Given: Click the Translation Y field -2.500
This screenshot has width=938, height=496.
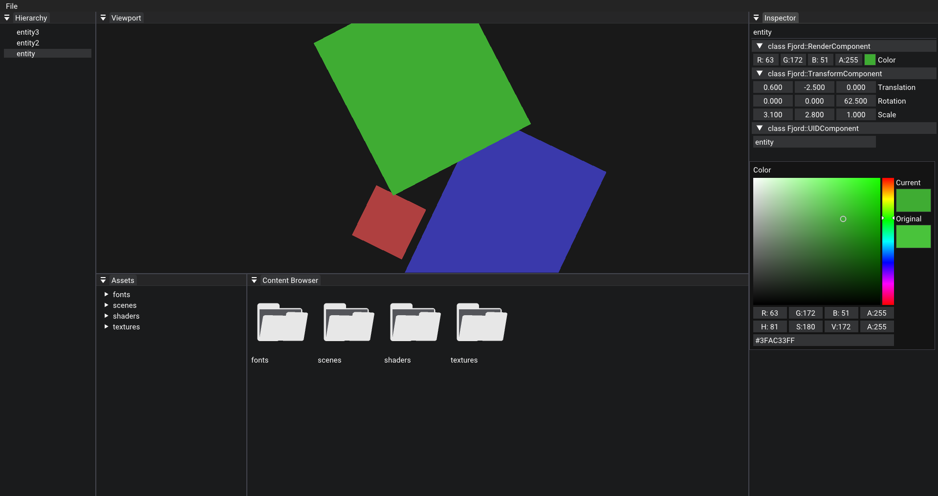Looking at the screenshot, I should [x=814, y=87].
